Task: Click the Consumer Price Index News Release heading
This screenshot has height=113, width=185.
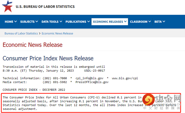Action: [48, 58]
